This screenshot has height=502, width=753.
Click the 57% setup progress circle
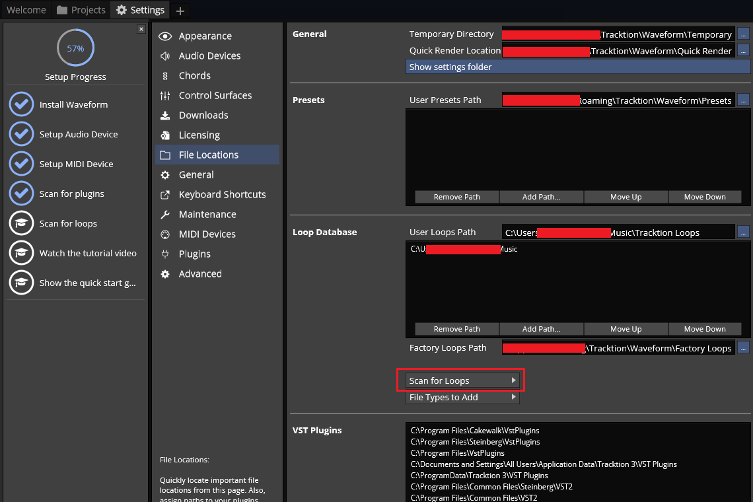coord(75,48)
